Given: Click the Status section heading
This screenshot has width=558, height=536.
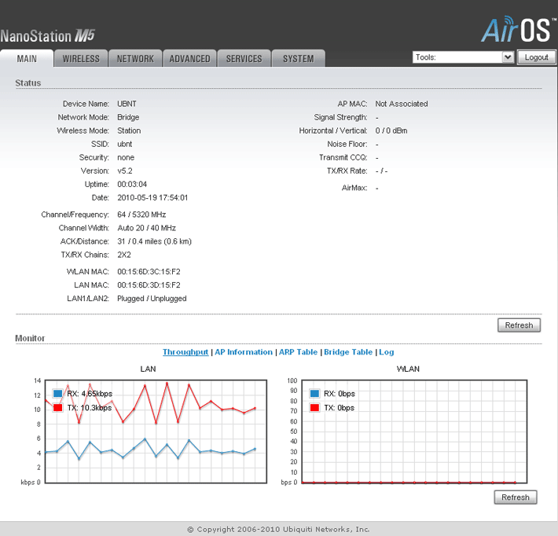Looking at the screenshot, I should tap(28, 83).
